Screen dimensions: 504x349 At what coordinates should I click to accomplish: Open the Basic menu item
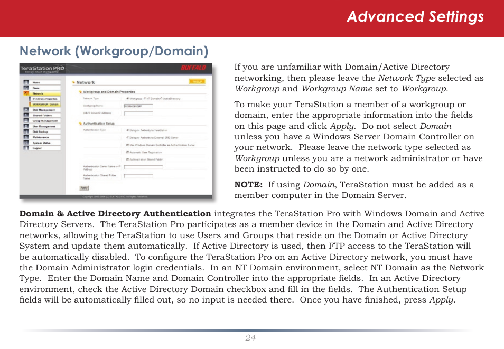coord(45,88)
